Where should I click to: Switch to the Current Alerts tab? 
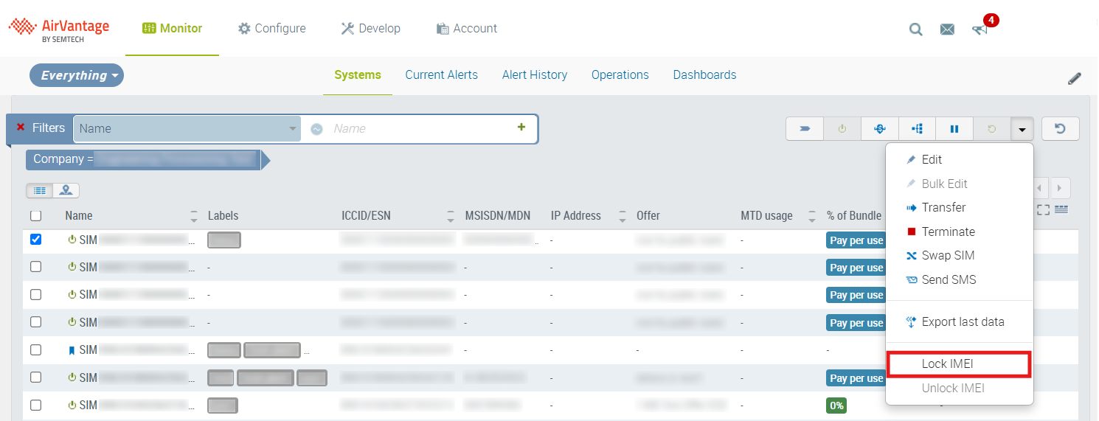[x=441, y=75]
